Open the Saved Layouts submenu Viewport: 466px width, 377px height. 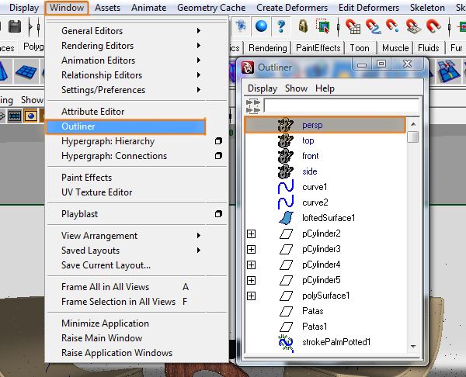[137, 251]
